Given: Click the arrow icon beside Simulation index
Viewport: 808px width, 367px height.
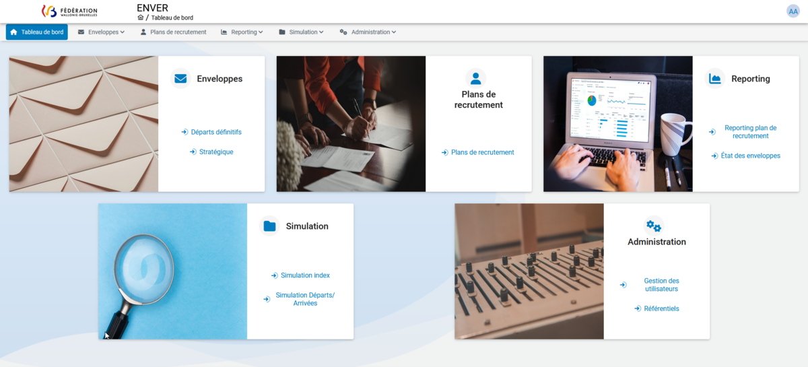Looking at the screenshot, I should click(x=275, y=275).
